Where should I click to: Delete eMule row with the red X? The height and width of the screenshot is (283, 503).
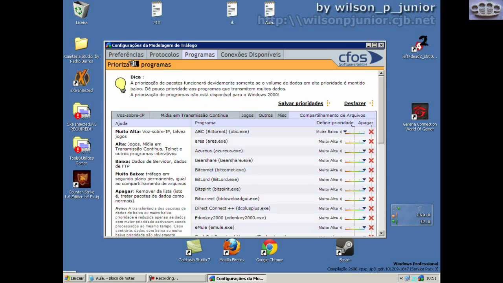point(371,228)
